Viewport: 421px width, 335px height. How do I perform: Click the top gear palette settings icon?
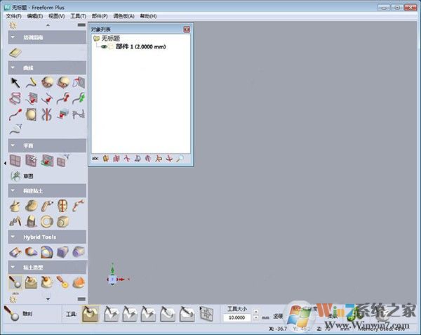click(x=13, y=25)
